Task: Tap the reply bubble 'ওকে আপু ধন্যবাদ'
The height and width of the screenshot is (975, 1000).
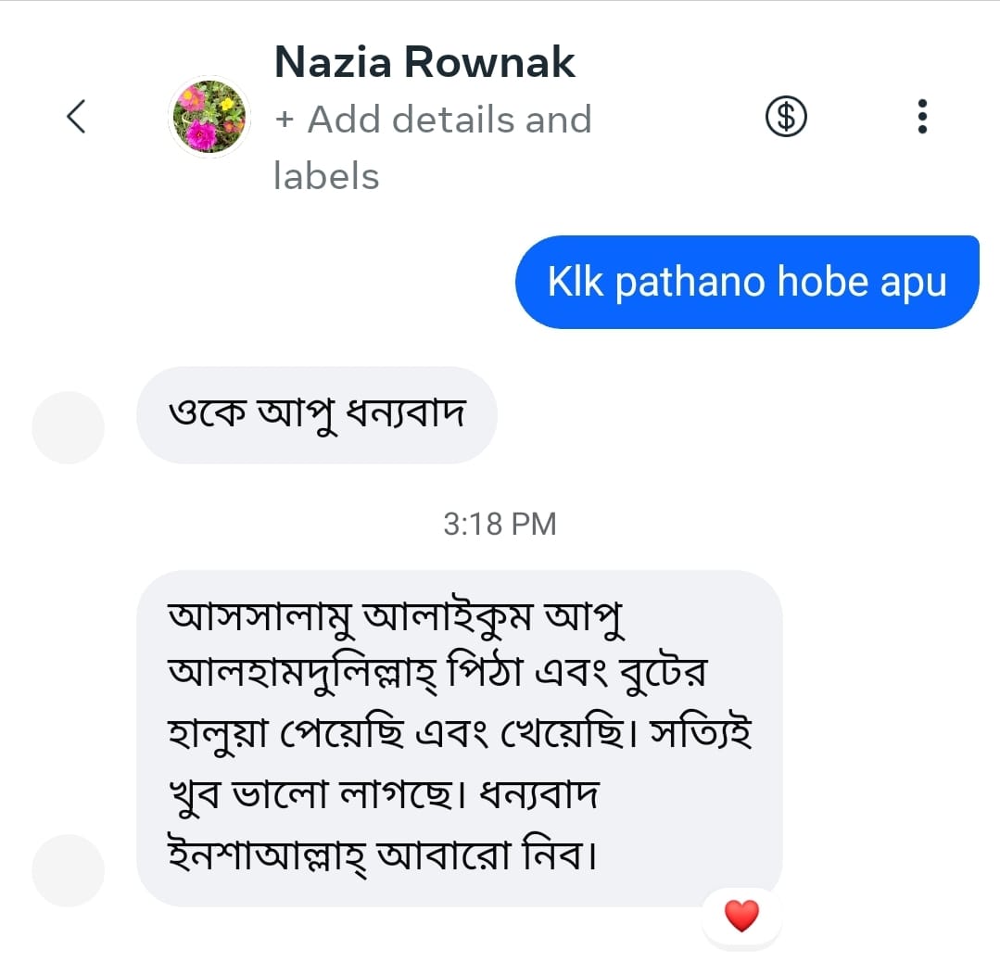Action: coord(317,415)
